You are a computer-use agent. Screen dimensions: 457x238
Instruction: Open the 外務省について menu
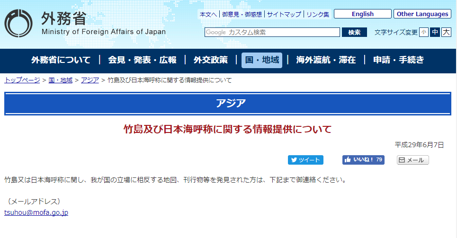point(61,60)
